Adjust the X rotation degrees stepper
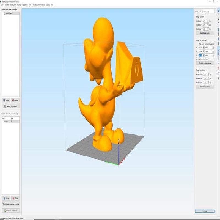The width and height of the screenshot is (220, 220). point(208,75)
